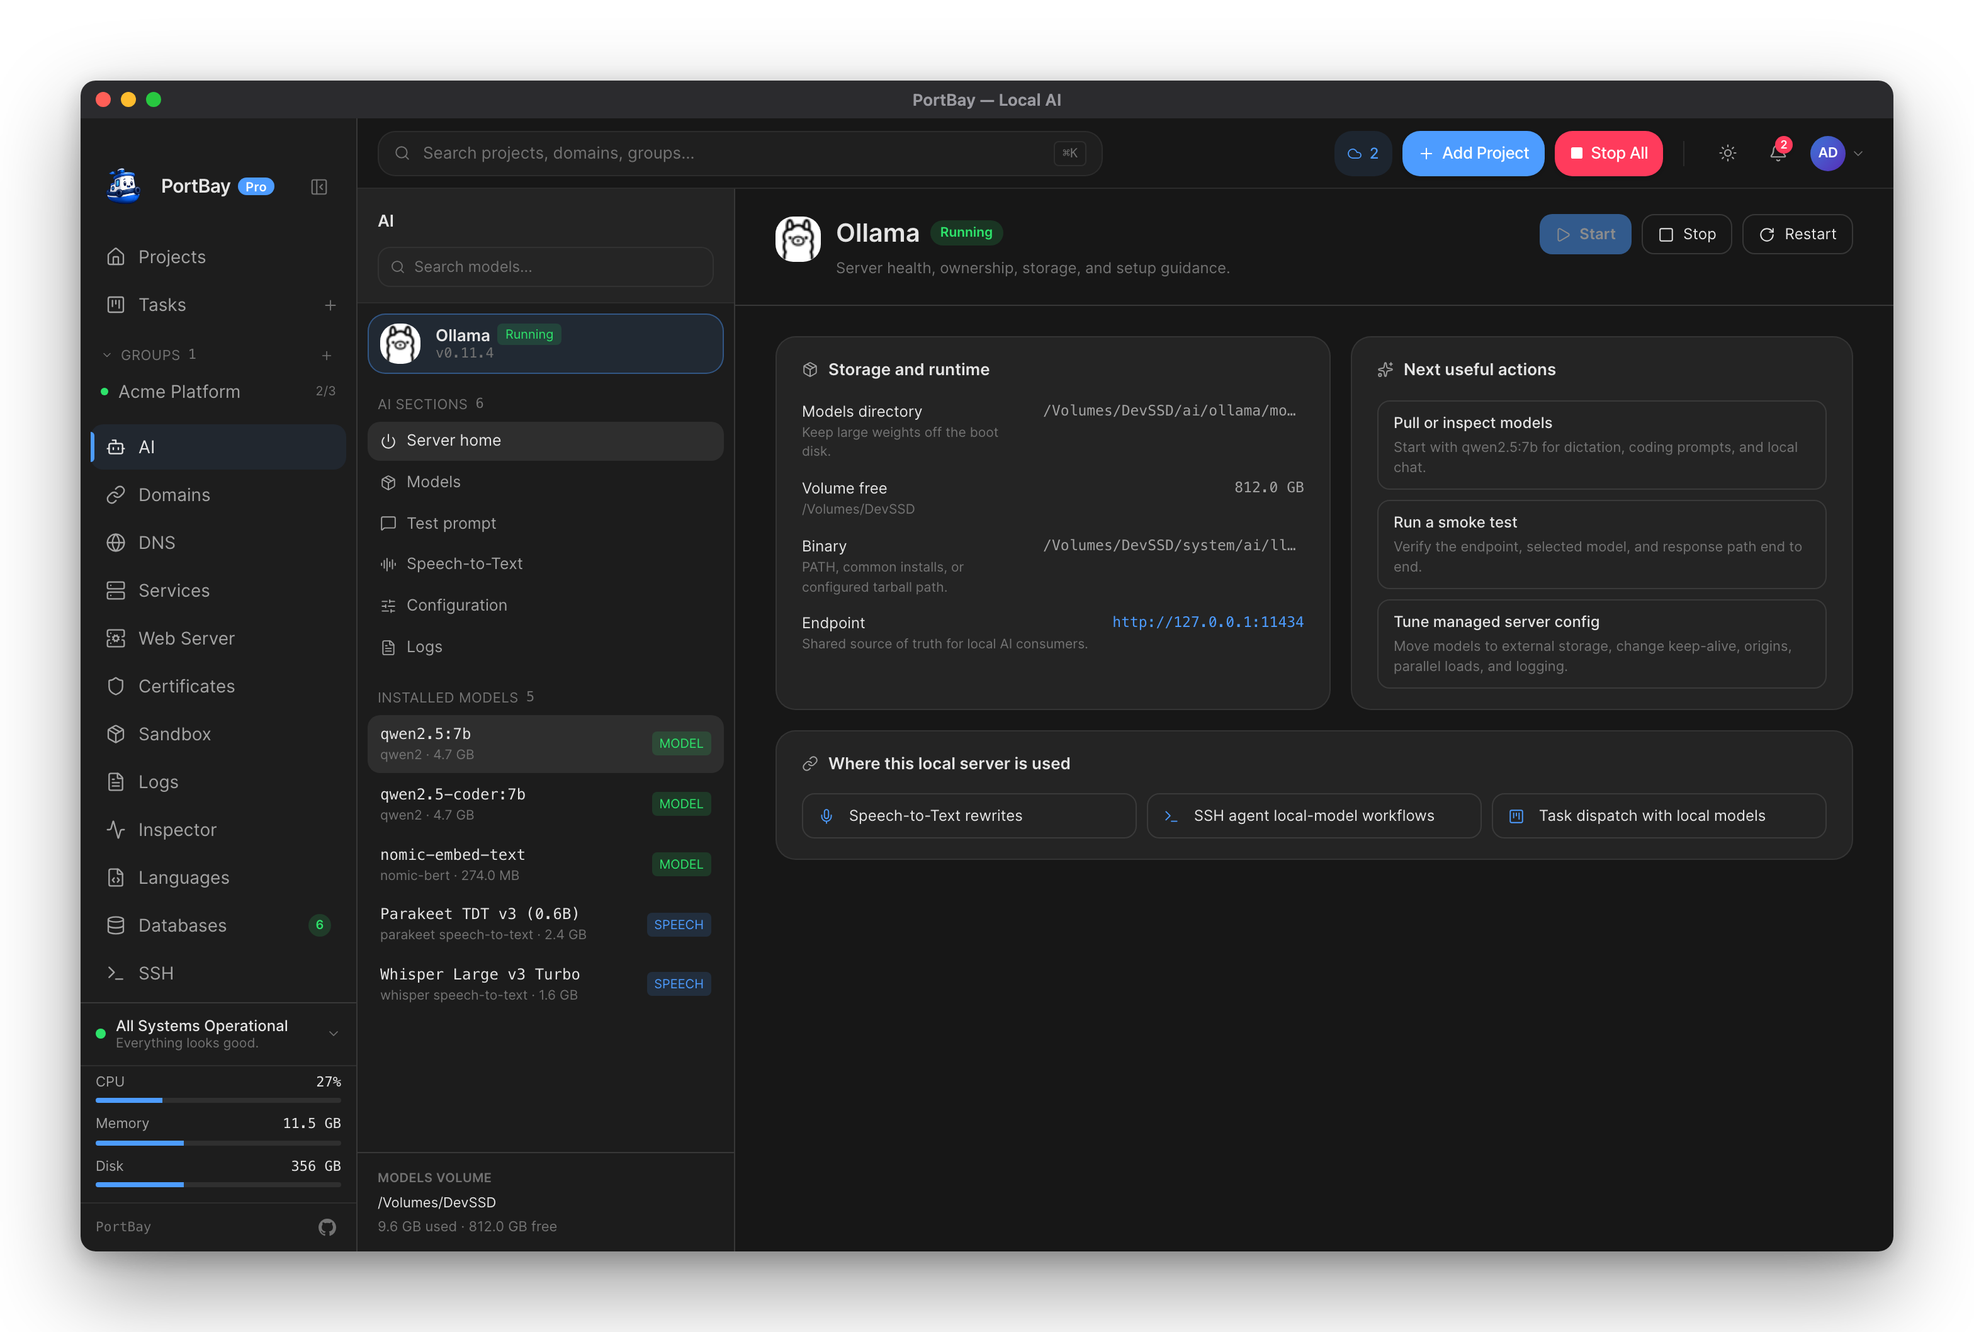The height and width of the screenshot is (1332, 1974).
Task: Open the user account dropdown chevron
Action: tap(1858, 154)
